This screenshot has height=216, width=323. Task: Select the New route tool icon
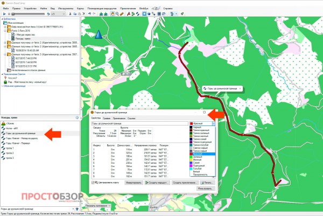click(133, 14)
